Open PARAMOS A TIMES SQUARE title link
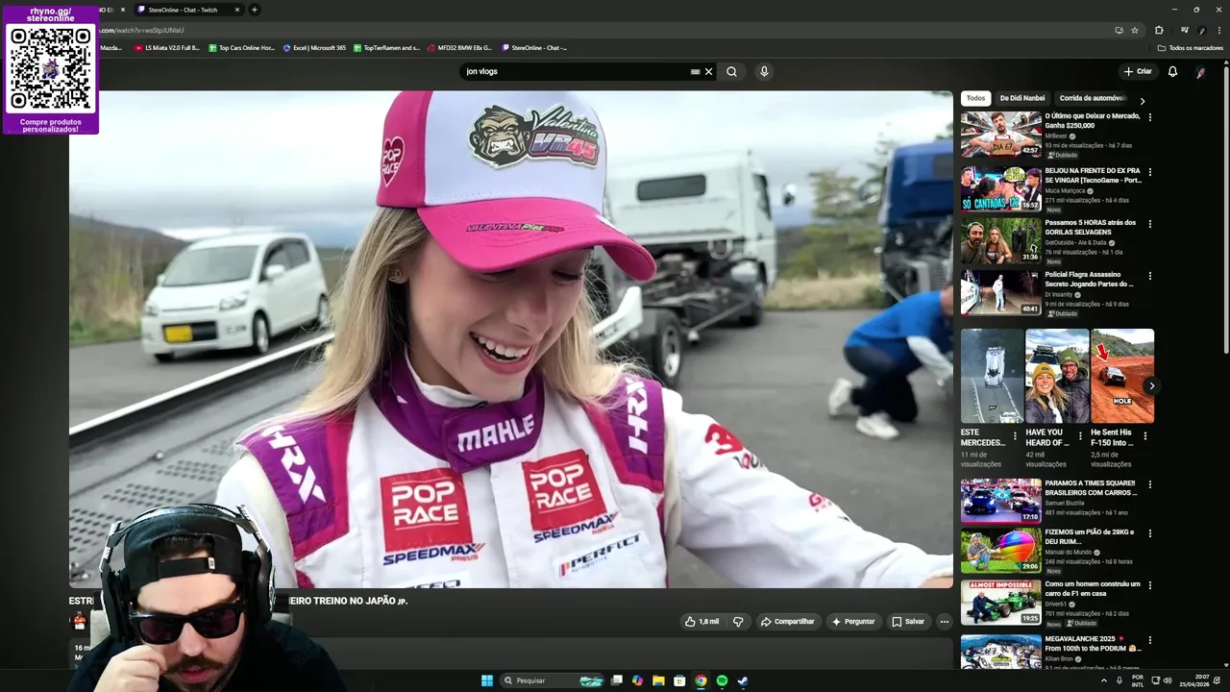This screenshot has width=1230, height=692. (x=1090, y=487)
